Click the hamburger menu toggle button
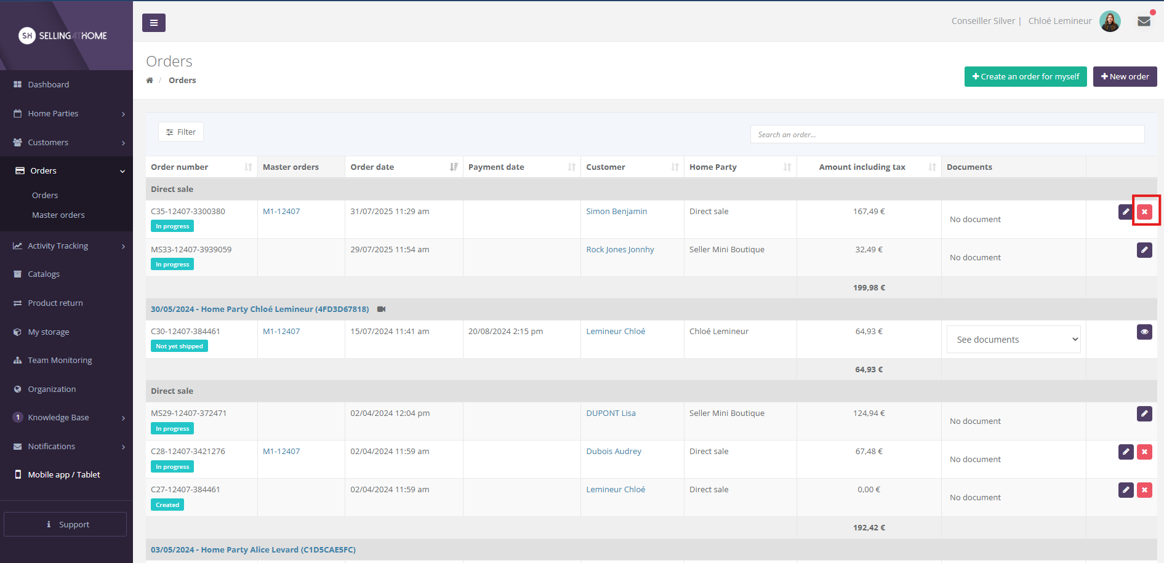The height and width of the screenshot is (563, 1164). [x=153, y=23]
